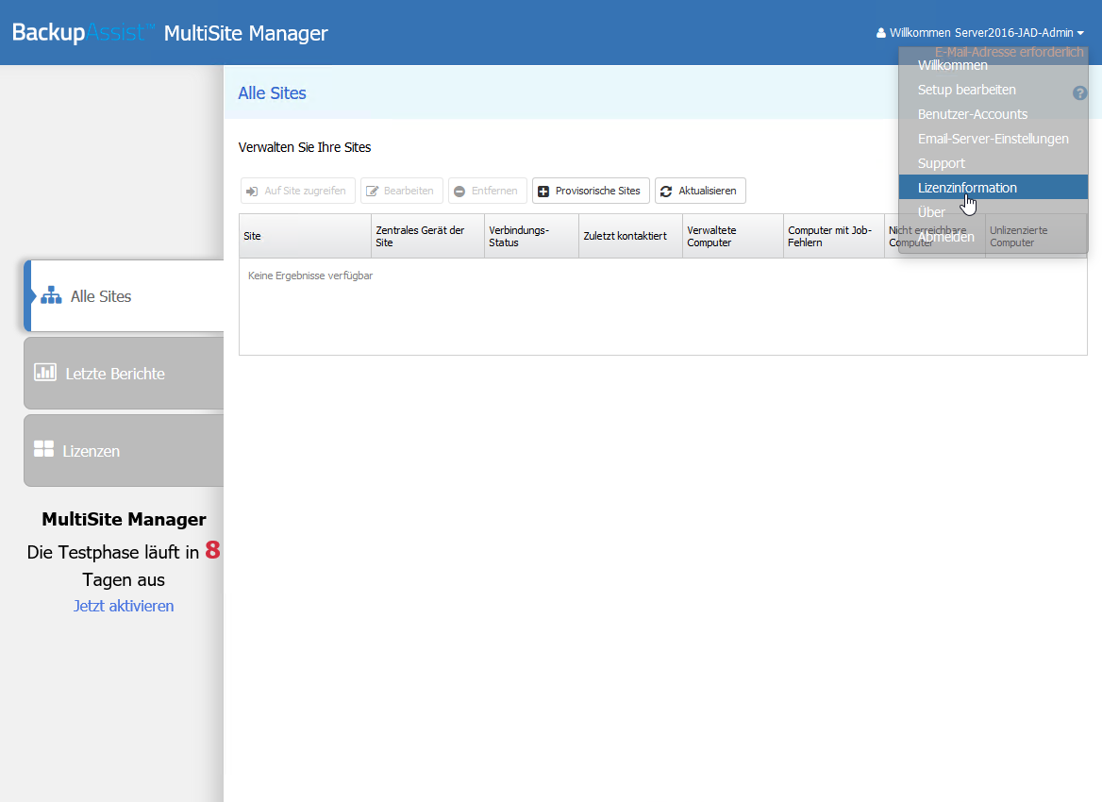Click the sitemap icon beside Alle Sites

click(51, 295)
